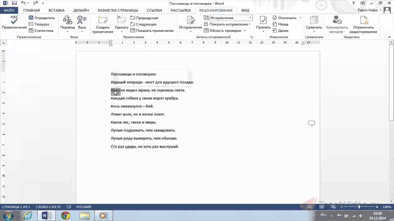Switch to the ВИД tab
The height and width of the screenshot is (221, 394).
pyautogui.click(x=245, y=10)
